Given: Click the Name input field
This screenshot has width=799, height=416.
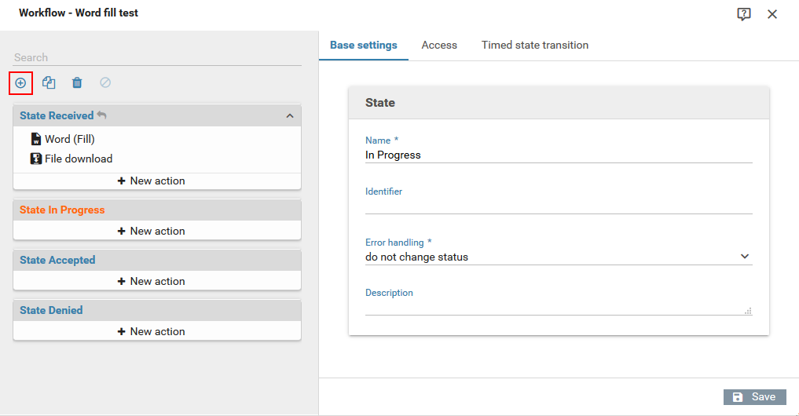Looking at the screenshot, I should tap(558, 155).
